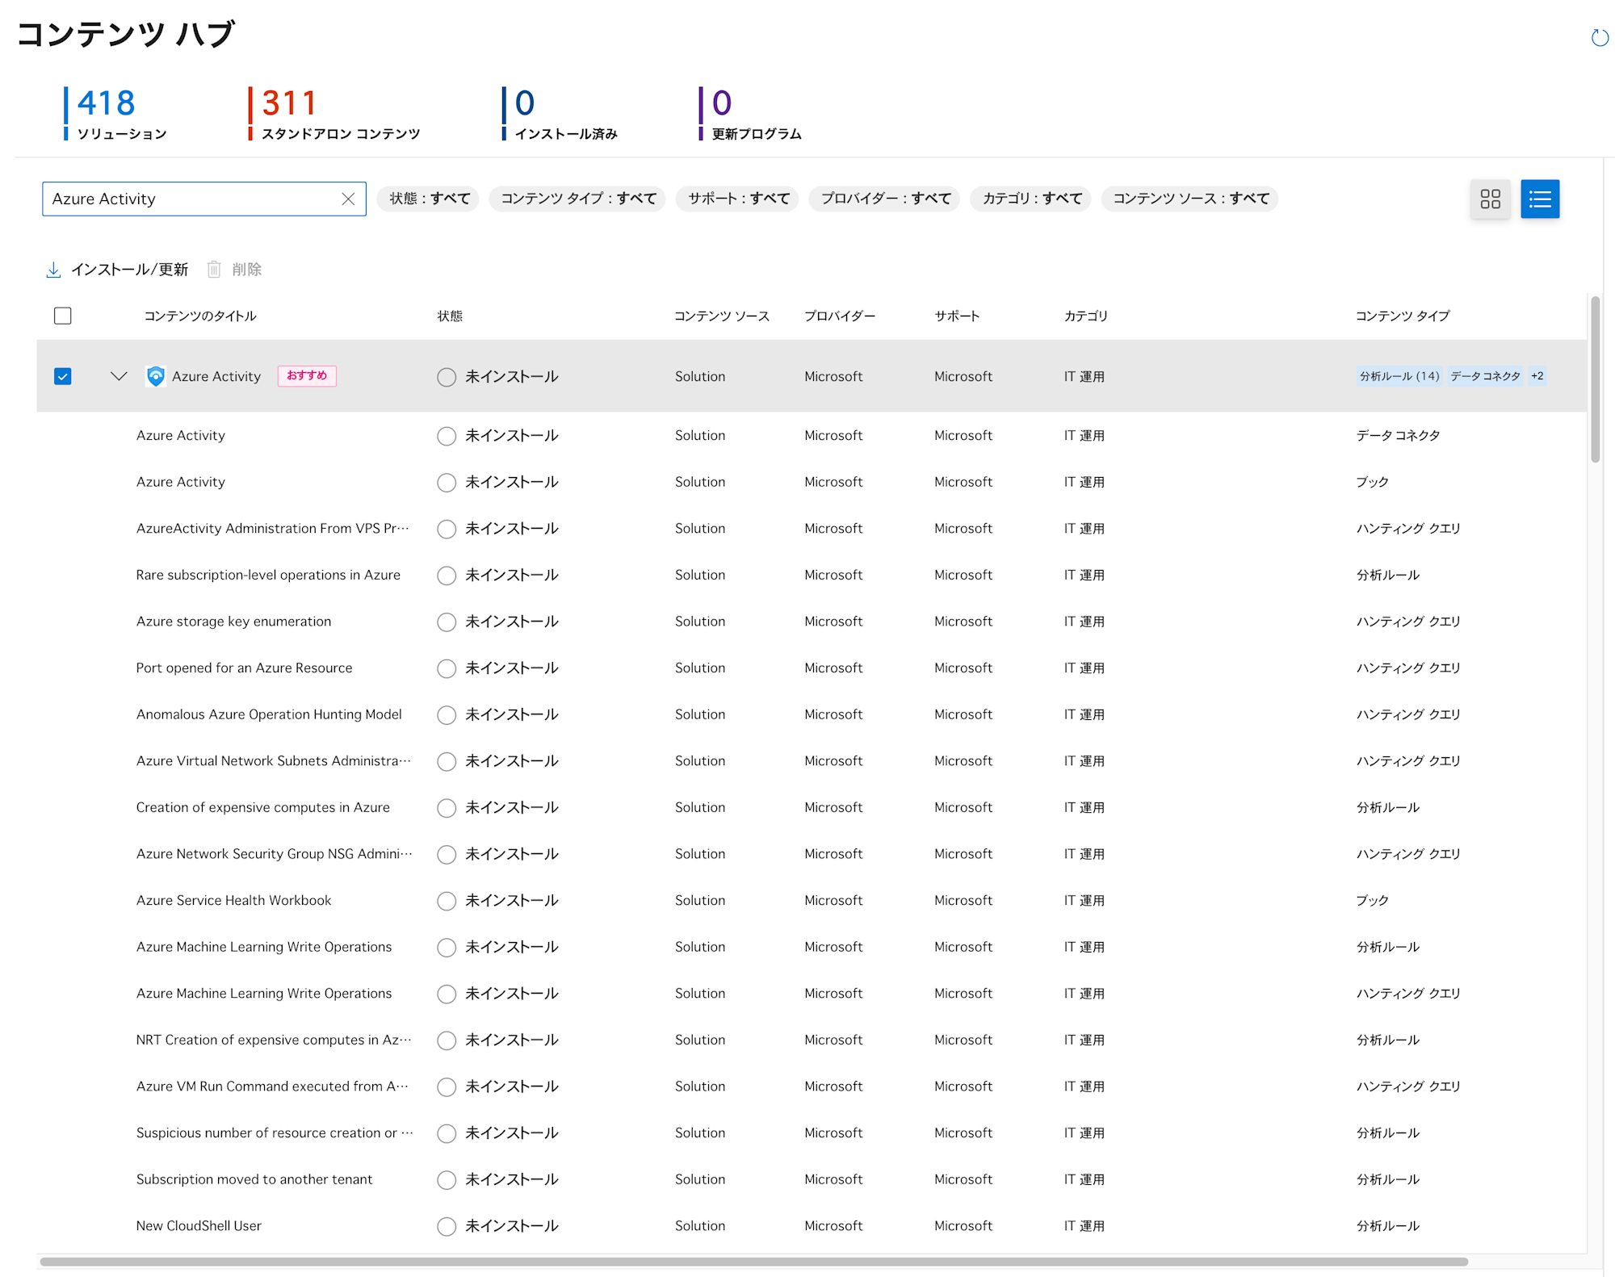This screenshot has height=1277, width=1615.
Task: Open the コンテンツ ソース filter
Action: [x=1190, y=199]
